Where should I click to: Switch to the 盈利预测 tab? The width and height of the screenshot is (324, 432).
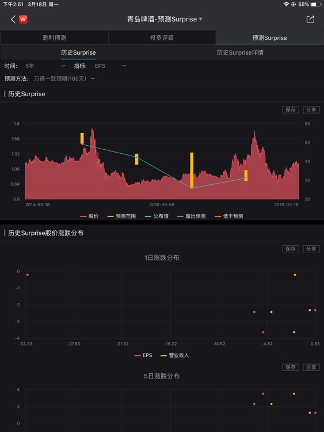[54, 38]
